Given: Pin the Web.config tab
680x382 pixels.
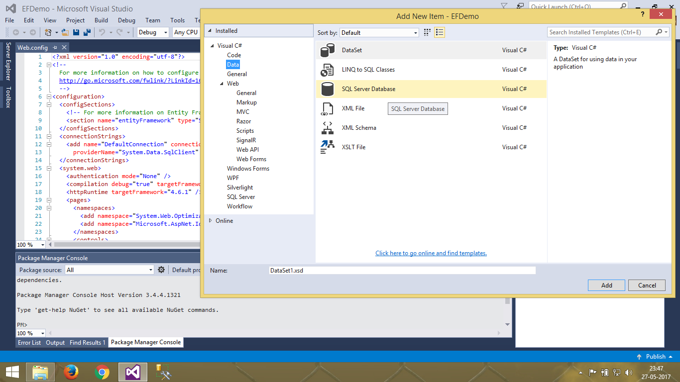Looking at the screenshot, I should 54,48.
